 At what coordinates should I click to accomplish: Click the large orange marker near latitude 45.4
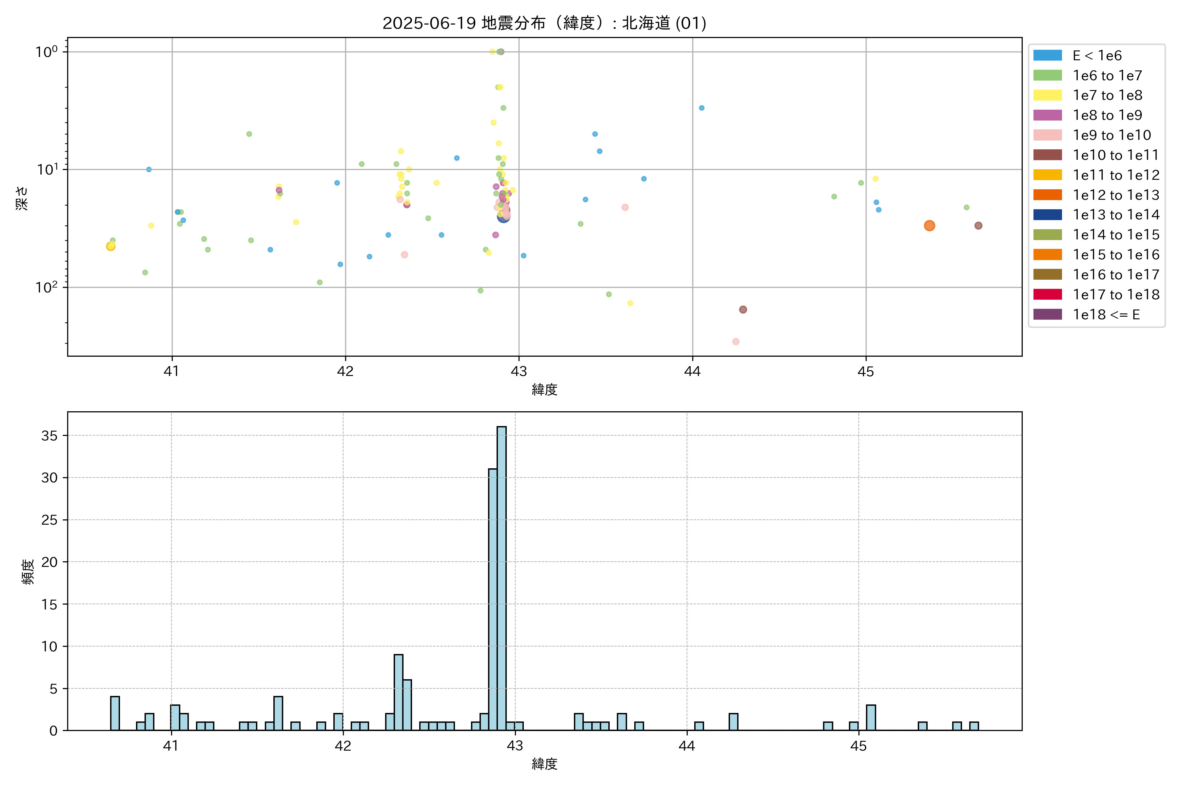click(x=929, y=226)
